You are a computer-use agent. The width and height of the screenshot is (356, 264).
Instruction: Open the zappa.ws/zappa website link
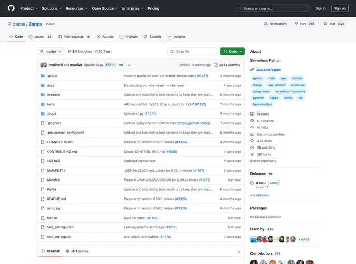pos(268,69)
